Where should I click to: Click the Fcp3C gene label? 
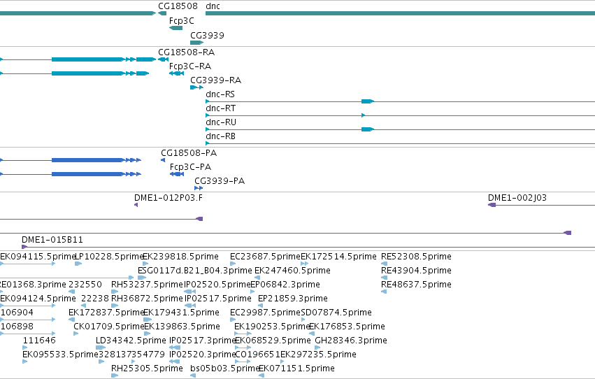181,21
